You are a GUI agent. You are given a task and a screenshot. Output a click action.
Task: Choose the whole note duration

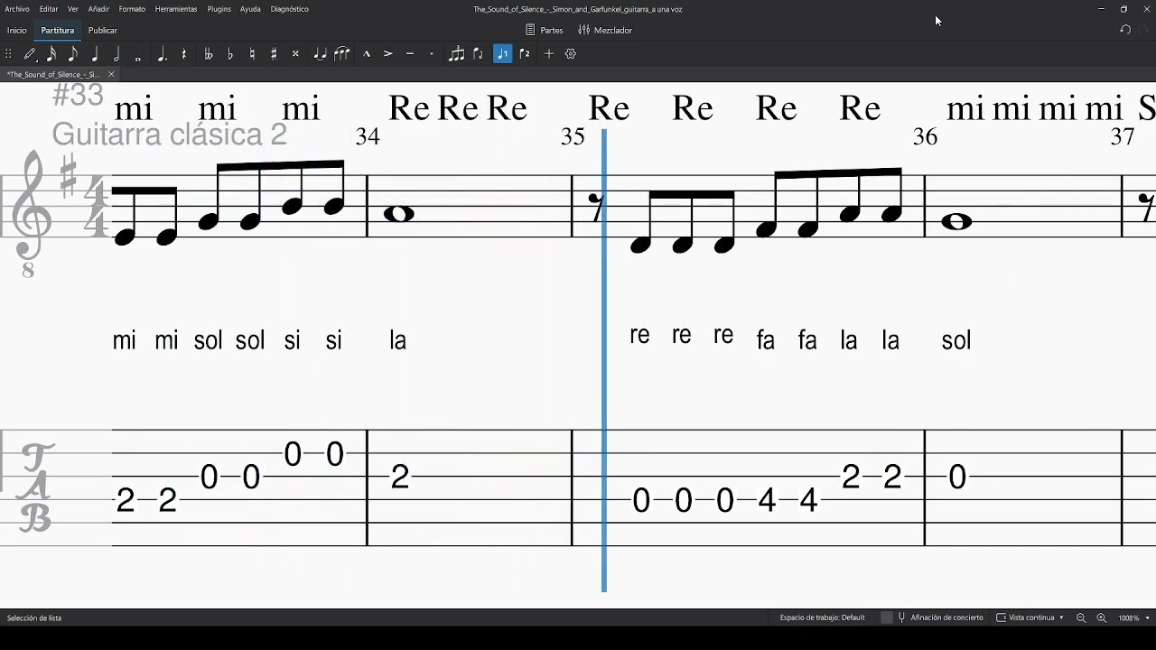[138, 57]
